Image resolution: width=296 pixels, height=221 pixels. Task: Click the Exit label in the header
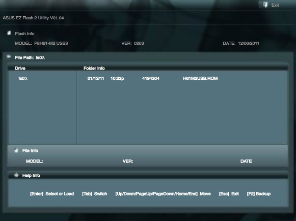[275, 5]
